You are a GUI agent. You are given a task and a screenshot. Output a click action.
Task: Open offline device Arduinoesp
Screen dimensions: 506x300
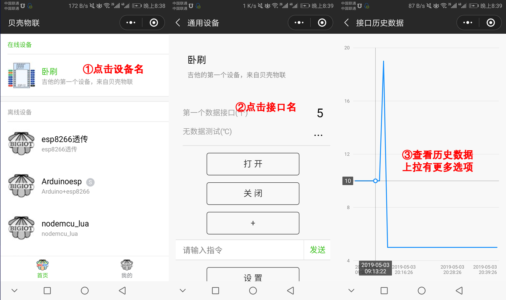pyautogui.click(x=84, y=185)
